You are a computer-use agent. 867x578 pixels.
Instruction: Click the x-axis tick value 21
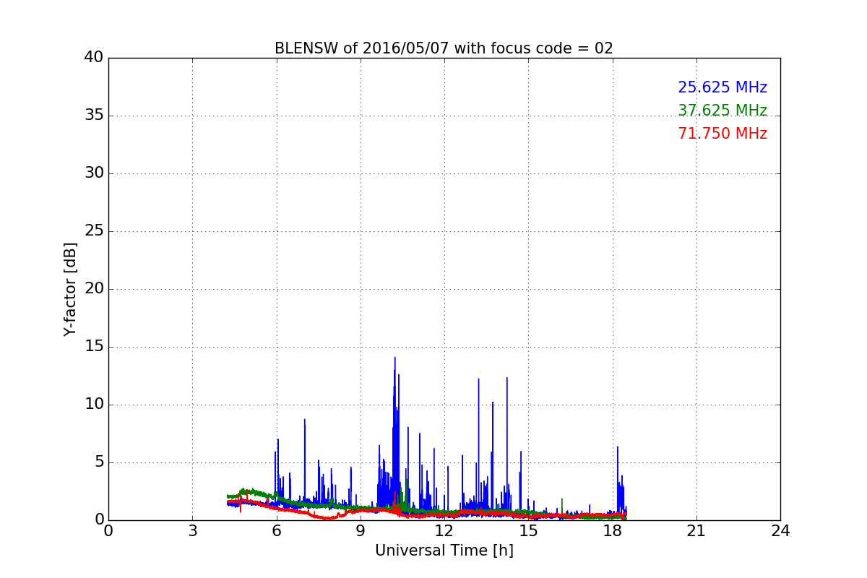[696, 531]
